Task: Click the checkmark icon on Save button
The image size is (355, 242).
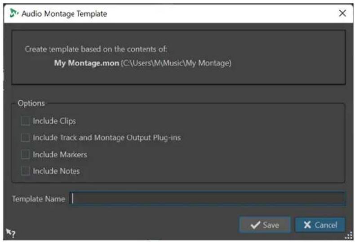Action: pos(255,225)
